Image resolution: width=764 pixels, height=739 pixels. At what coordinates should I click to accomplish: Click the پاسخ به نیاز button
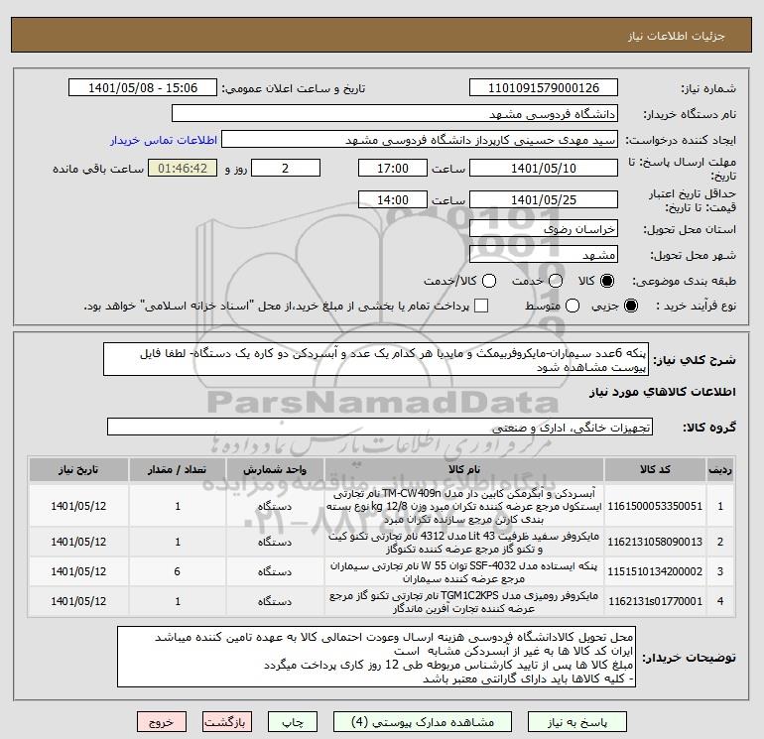(x=577, y=722)
